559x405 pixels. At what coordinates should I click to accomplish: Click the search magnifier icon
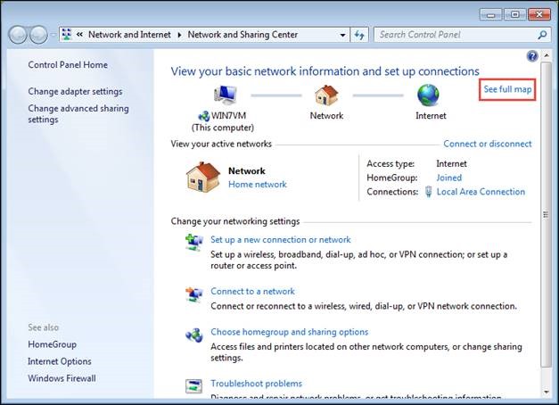(x=542, y=35)
